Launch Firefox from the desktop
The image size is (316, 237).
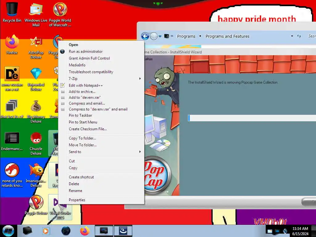tap(12, 45)
